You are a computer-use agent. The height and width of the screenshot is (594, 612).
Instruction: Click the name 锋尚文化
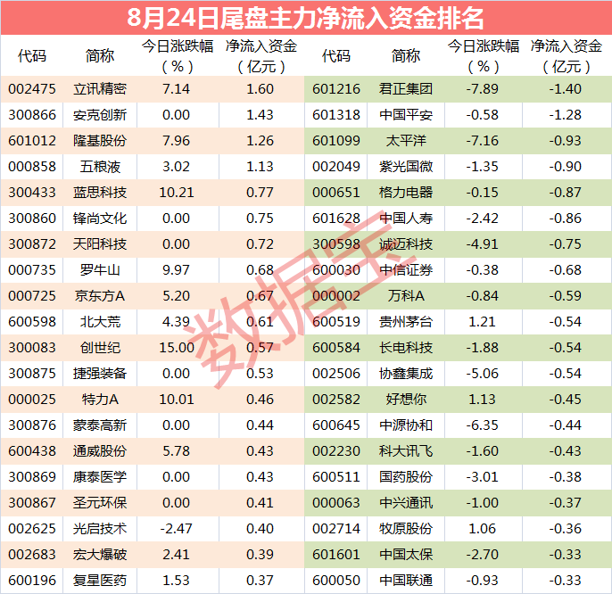100,219
